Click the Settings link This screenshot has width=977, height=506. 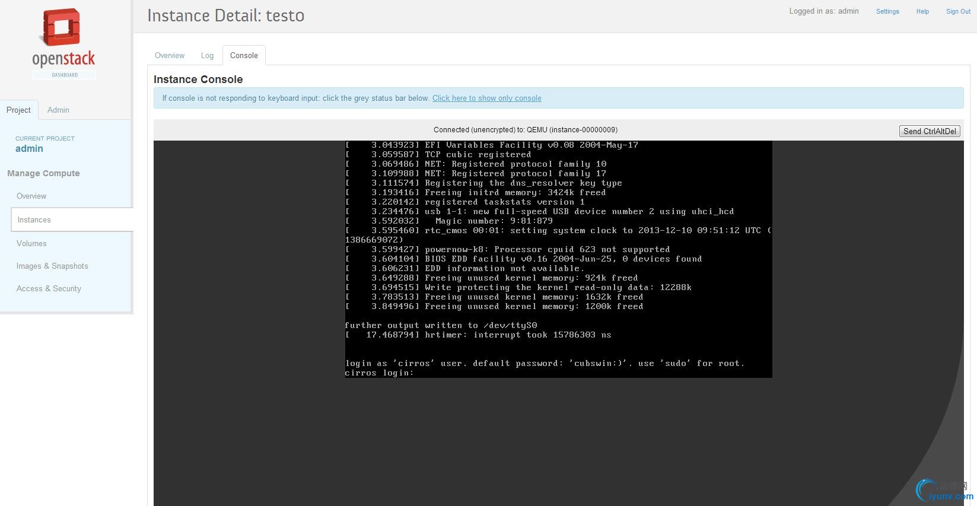tap(887, 11)
